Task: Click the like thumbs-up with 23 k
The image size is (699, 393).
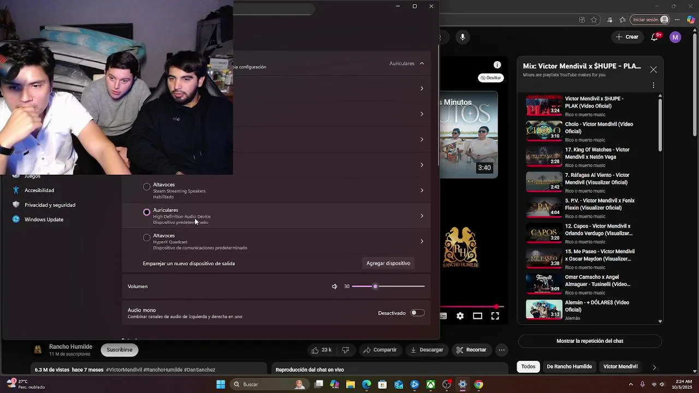Action: click(321, 350)
